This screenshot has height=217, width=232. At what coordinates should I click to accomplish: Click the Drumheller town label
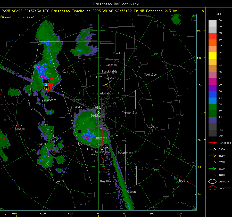[x=151, y=127]
